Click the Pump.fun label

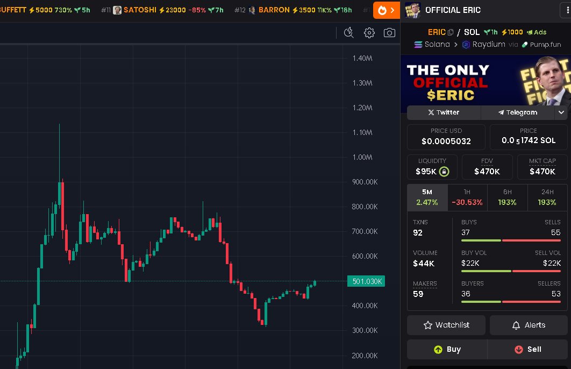pyautogui.click(x=541, y=45)
